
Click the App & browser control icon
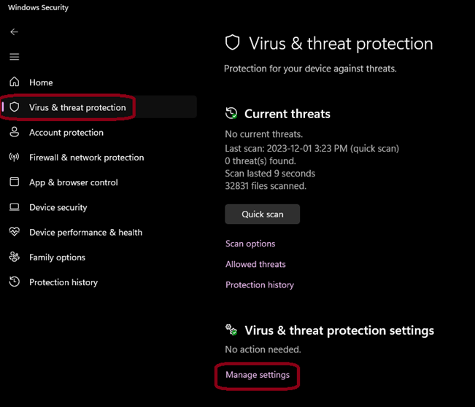(14, 182)
